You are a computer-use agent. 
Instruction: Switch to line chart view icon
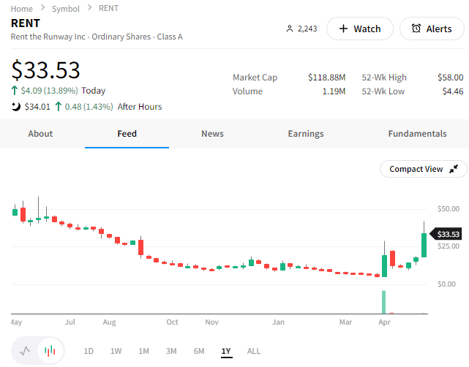(x=25, y=351)
